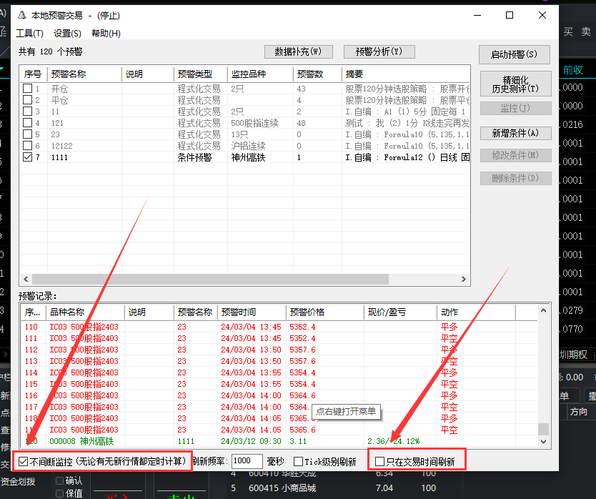Check the box for alert 5 named 23
This screenshot has width=596, height=499.
(x=27, y=134)
